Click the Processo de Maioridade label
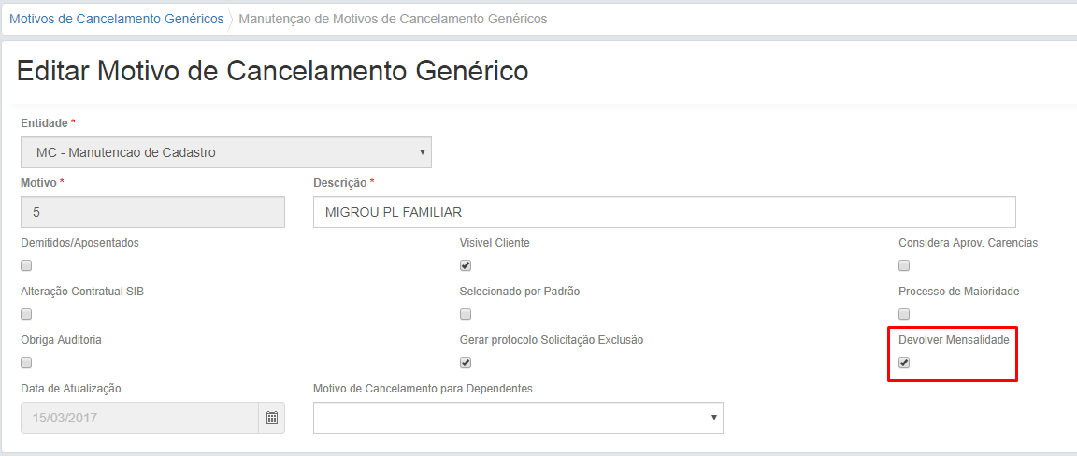The image size is (1077, 456). [959, 292]
